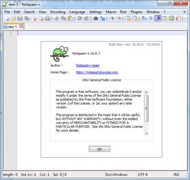The image size is (190, 180).
Task: Click line number 1 in the margin
Action: (x=11, y=33)
